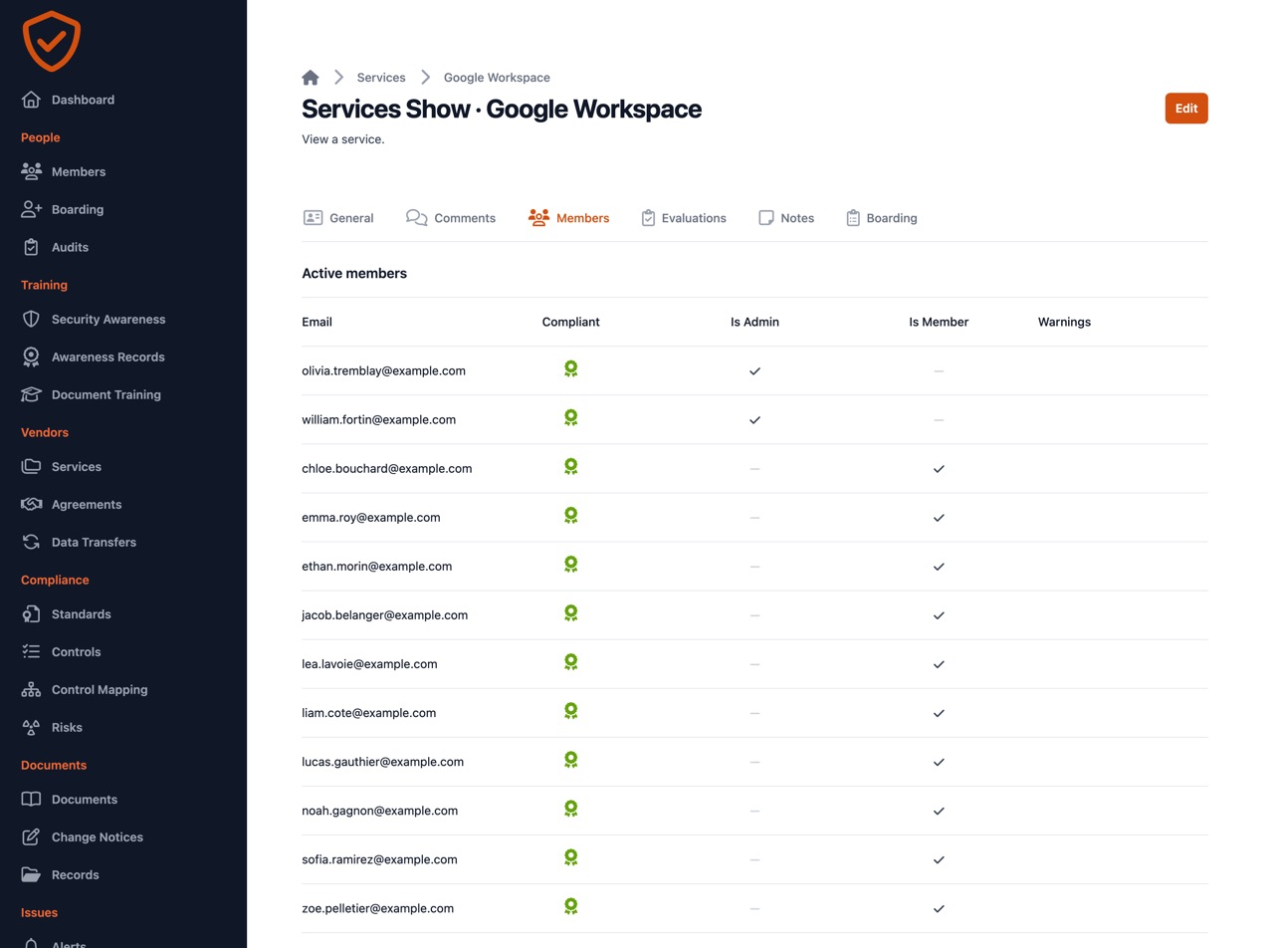Switch to the Notes tab
1277x948 pixels.
tap(786, 218)
